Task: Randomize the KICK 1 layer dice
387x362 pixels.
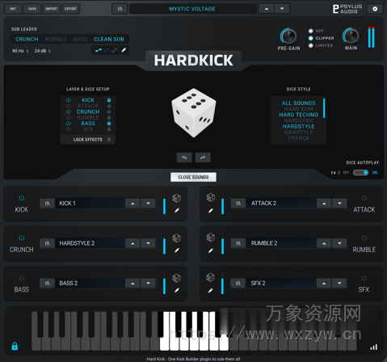Action: pos(176,198)
